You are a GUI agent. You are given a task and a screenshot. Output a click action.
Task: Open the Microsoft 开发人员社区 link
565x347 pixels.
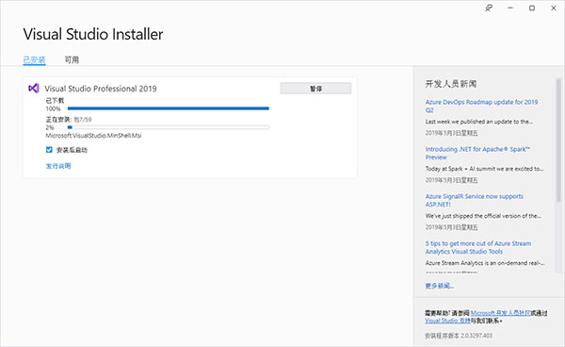[x=501, y=313]
